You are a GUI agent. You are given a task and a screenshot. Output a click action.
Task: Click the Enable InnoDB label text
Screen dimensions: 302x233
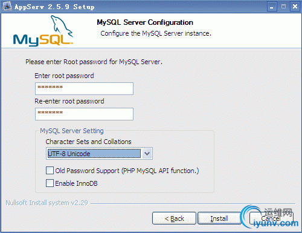[x=76, y=183]
